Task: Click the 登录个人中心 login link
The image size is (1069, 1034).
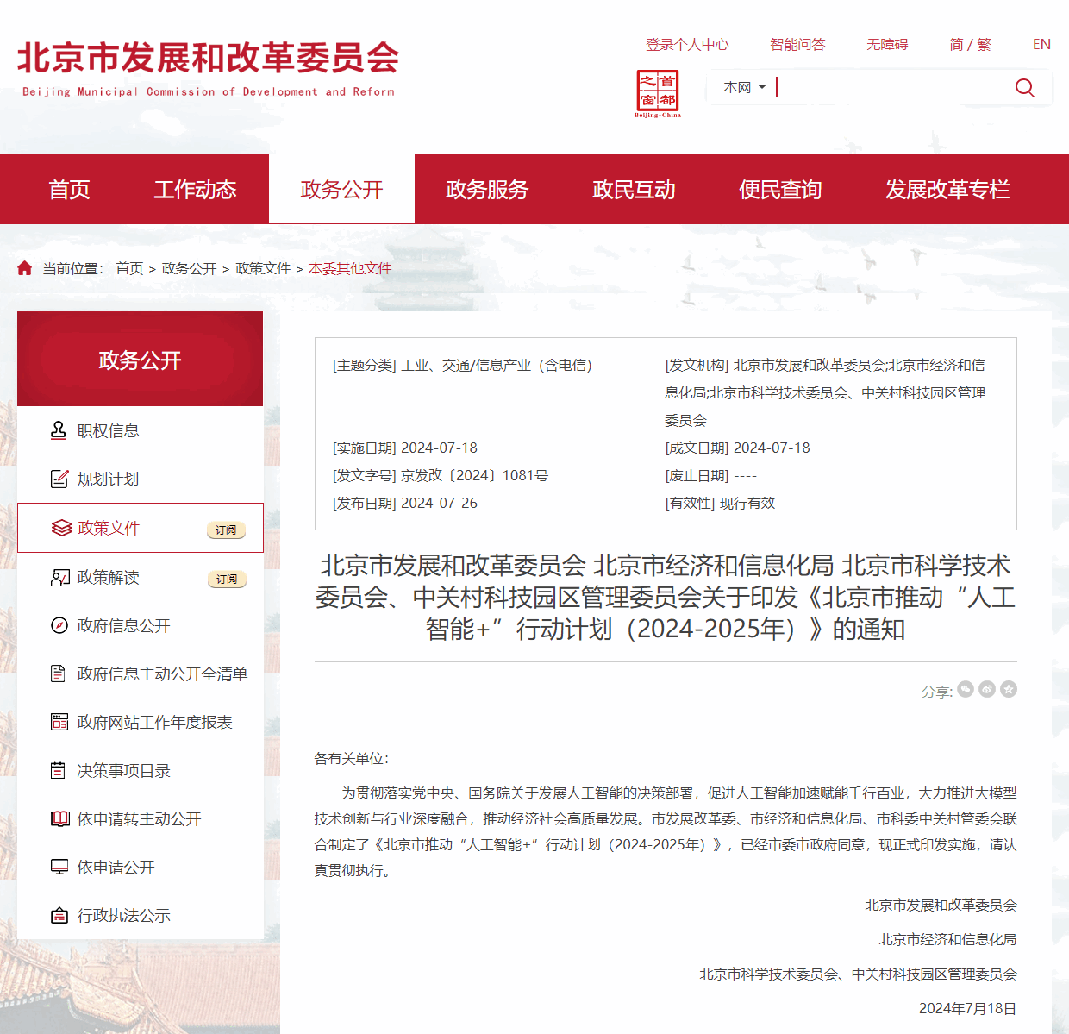Action: pyautogui.click(x=687, y=44)
